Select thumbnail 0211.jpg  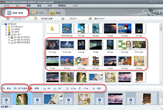click(x=124, y=45)
